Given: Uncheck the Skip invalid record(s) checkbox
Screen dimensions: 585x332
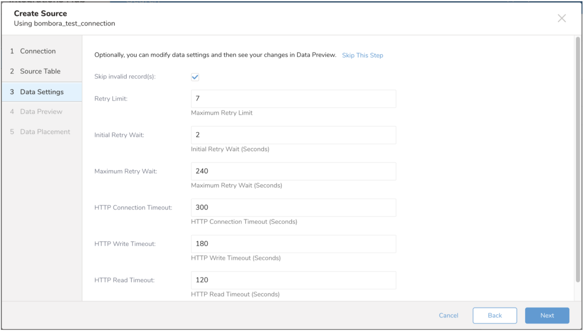Looking at the screenshot, I should (195, 77).
